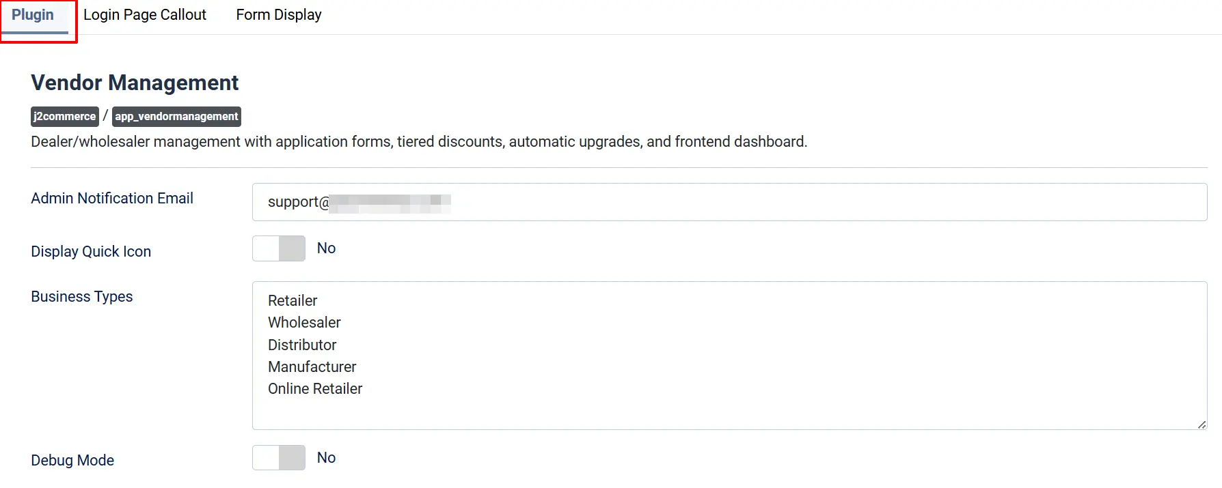Click the Admin Notification Email label
1222x488 pixels.
pyautogui.click(x=112, y=199)
